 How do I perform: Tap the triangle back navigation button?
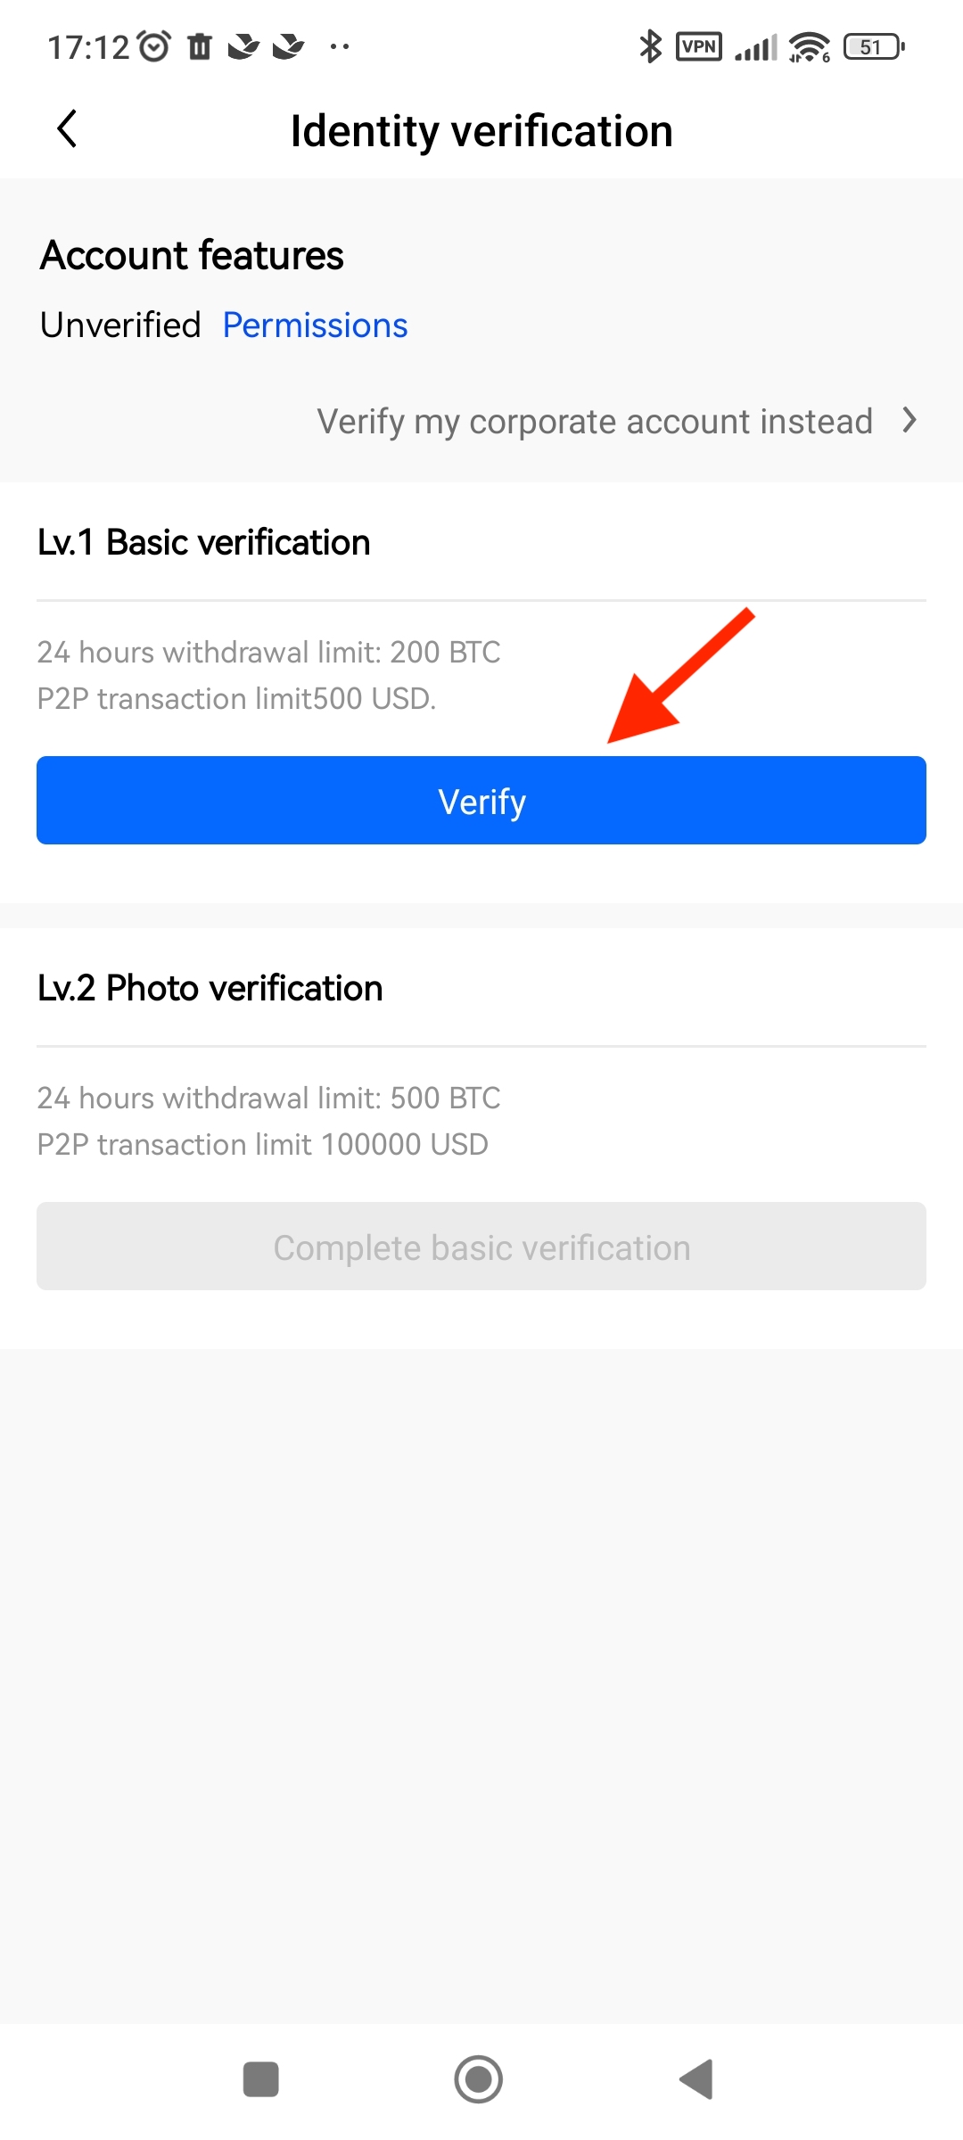click(x=696, y=2079)
